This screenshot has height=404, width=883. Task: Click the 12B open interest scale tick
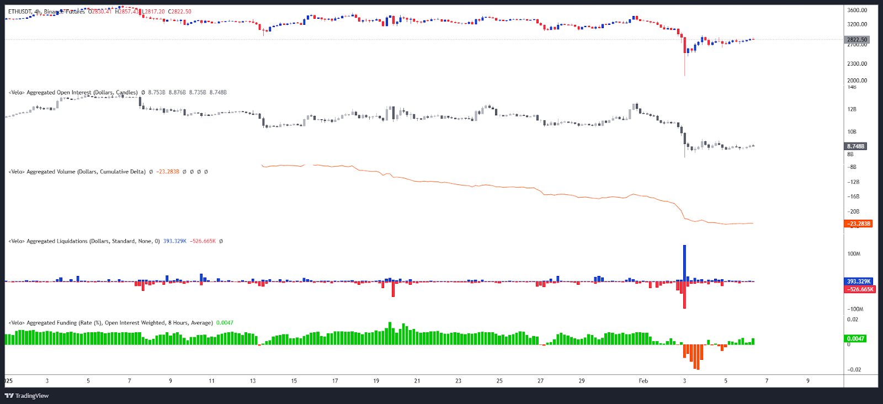pyautogui.click(x=852, y=109)
